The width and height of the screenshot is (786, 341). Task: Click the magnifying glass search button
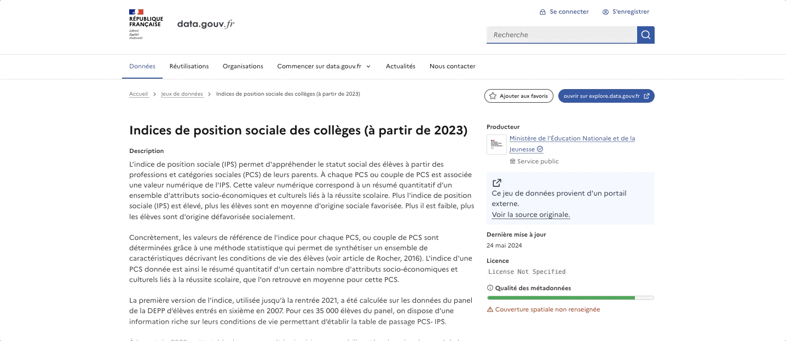646,35
